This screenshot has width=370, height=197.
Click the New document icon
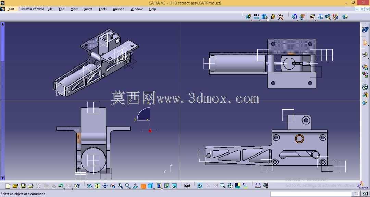coord(8,186)
